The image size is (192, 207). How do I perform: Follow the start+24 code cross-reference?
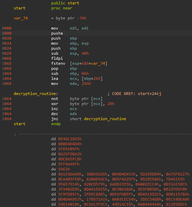click(x=150, y=94)
